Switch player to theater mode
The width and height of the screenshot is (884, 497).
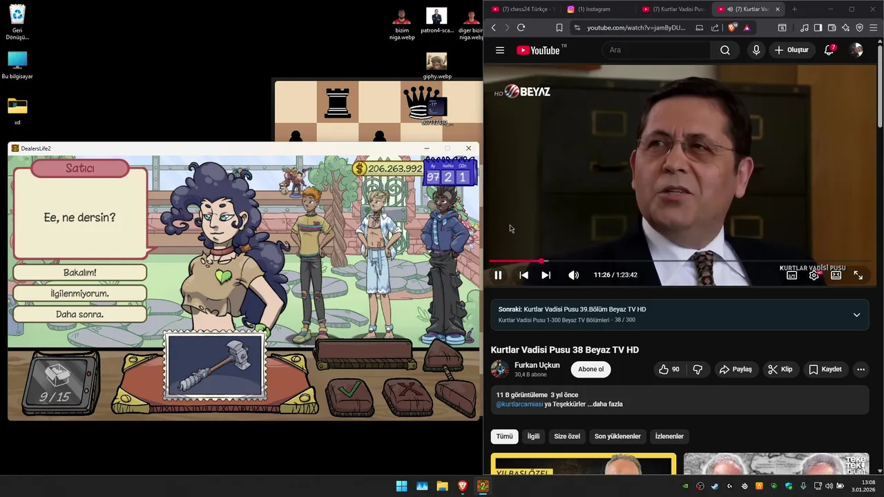(x=836, y=275)
